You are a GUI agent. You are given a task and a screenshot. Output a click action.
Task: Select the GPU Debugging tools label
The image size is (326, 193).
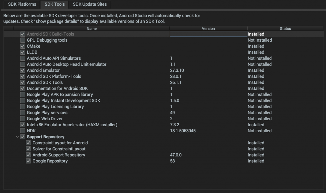[x=47, y=40]
